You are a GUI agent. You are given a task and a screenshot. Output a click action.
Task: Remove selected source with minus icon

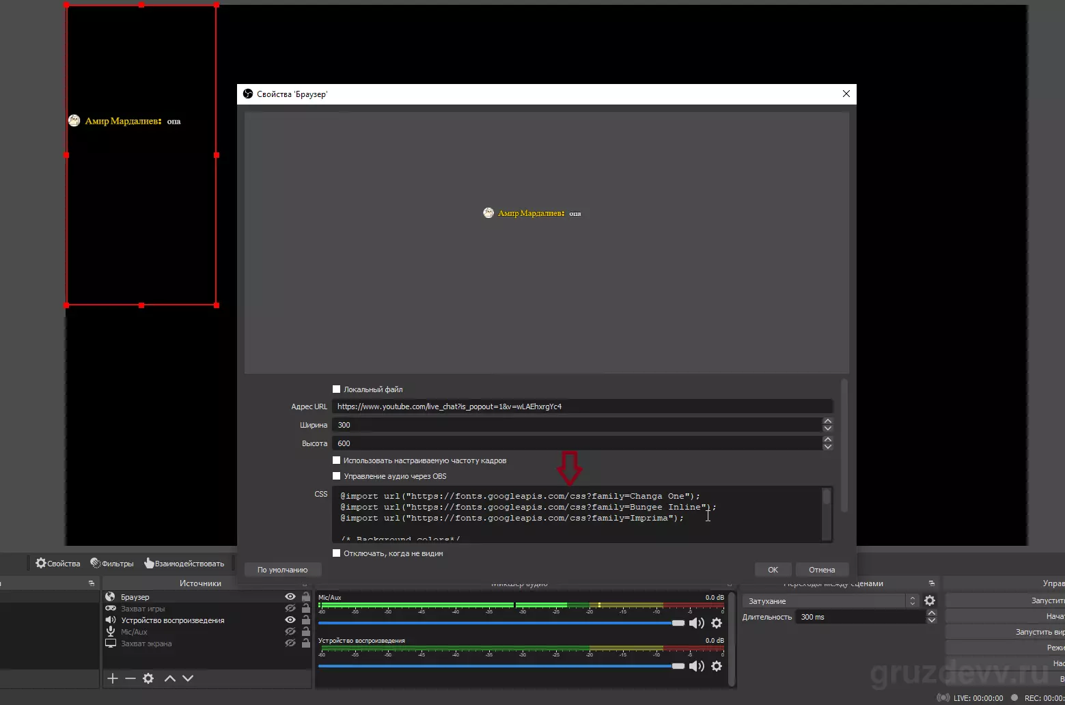pos(130,678)
